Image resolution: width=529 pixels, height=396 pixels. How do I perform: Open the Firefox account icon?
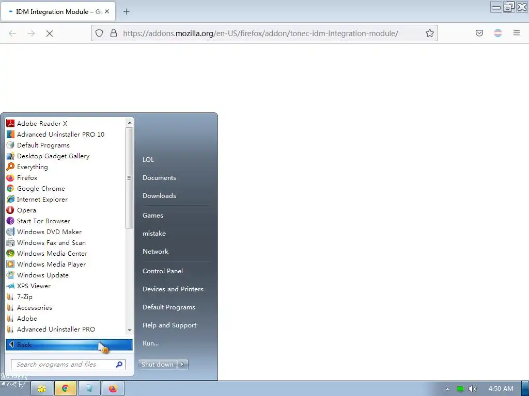498,33
